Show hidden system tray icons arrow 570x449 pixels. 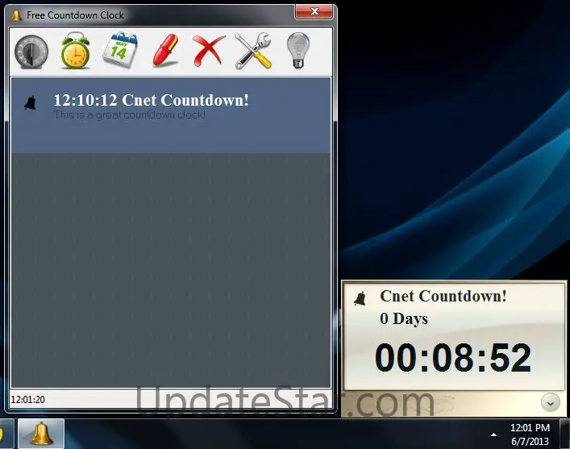[493, 434]
